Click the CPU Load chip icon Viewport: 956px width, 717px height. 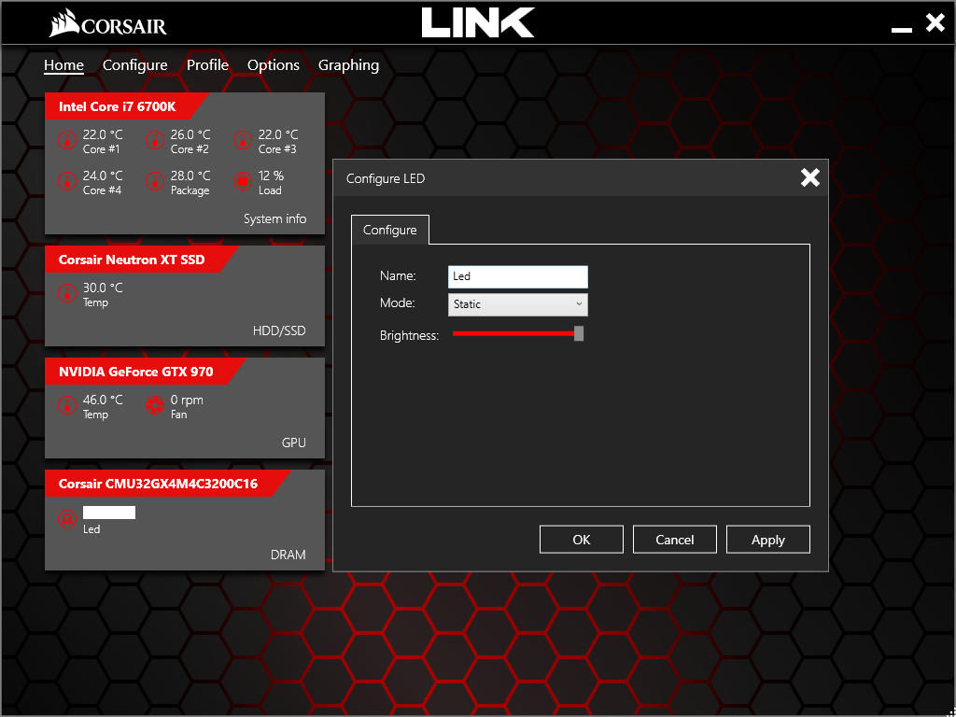click(x=243, y=182)
